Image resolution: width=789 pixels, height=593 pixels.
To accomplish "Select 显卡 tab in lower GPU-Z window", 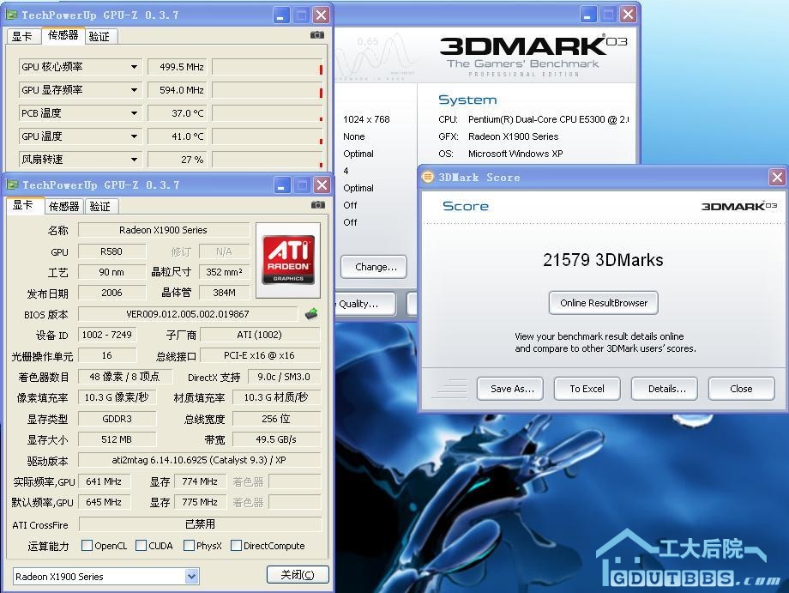I will pyautogui.click(x=23, y=205).
